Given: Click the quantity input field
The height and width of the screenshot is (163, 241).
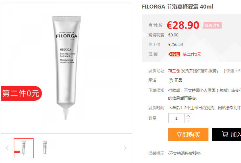Looking at the screenshot, I should [x=177, y=118].
